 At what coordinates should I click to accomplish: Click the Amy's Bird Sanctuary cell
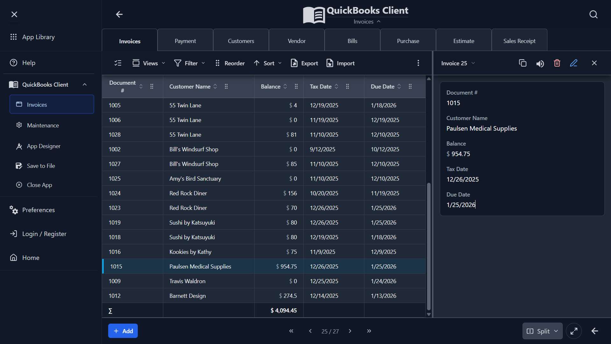click(x=208, y=178)
